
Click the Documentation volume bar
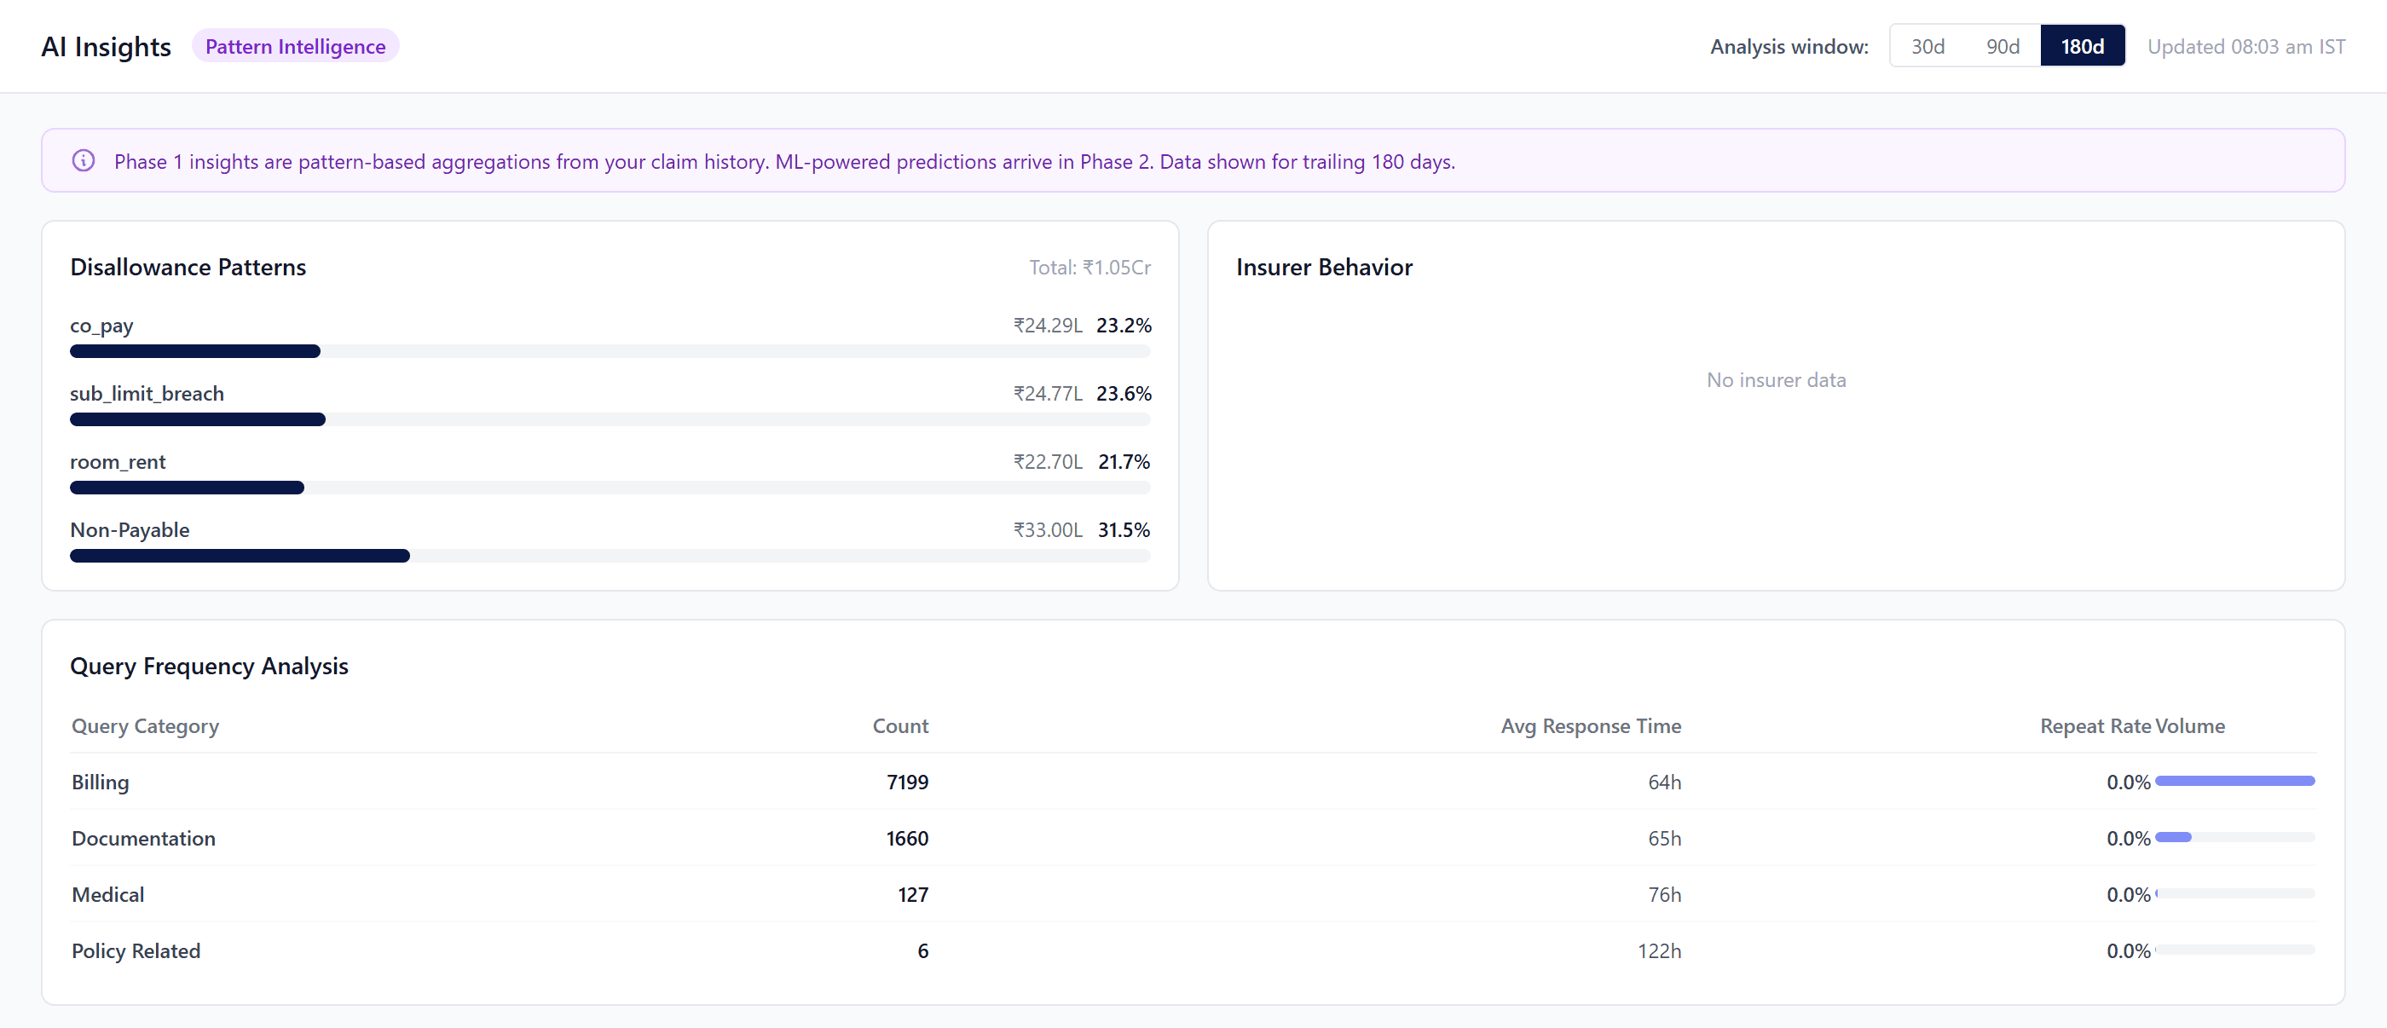point(2235,837)
